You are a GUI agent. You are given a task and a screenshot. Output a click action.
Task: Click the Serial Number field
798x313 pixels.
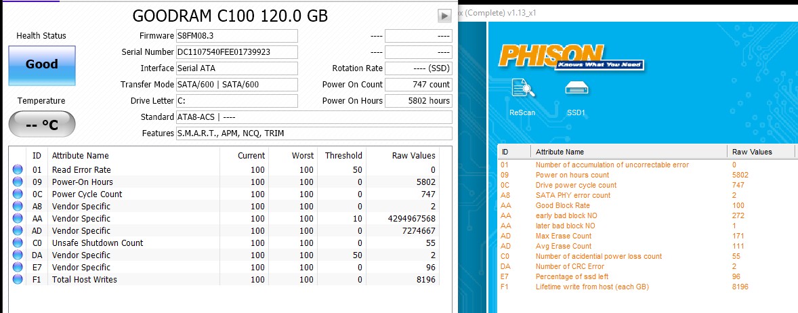click(x=236, y=52)
